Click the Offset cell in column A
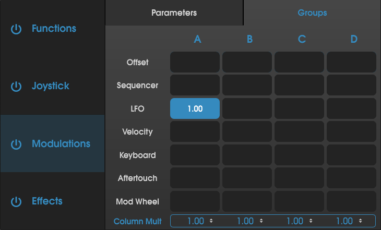 (x=195, y=62)
